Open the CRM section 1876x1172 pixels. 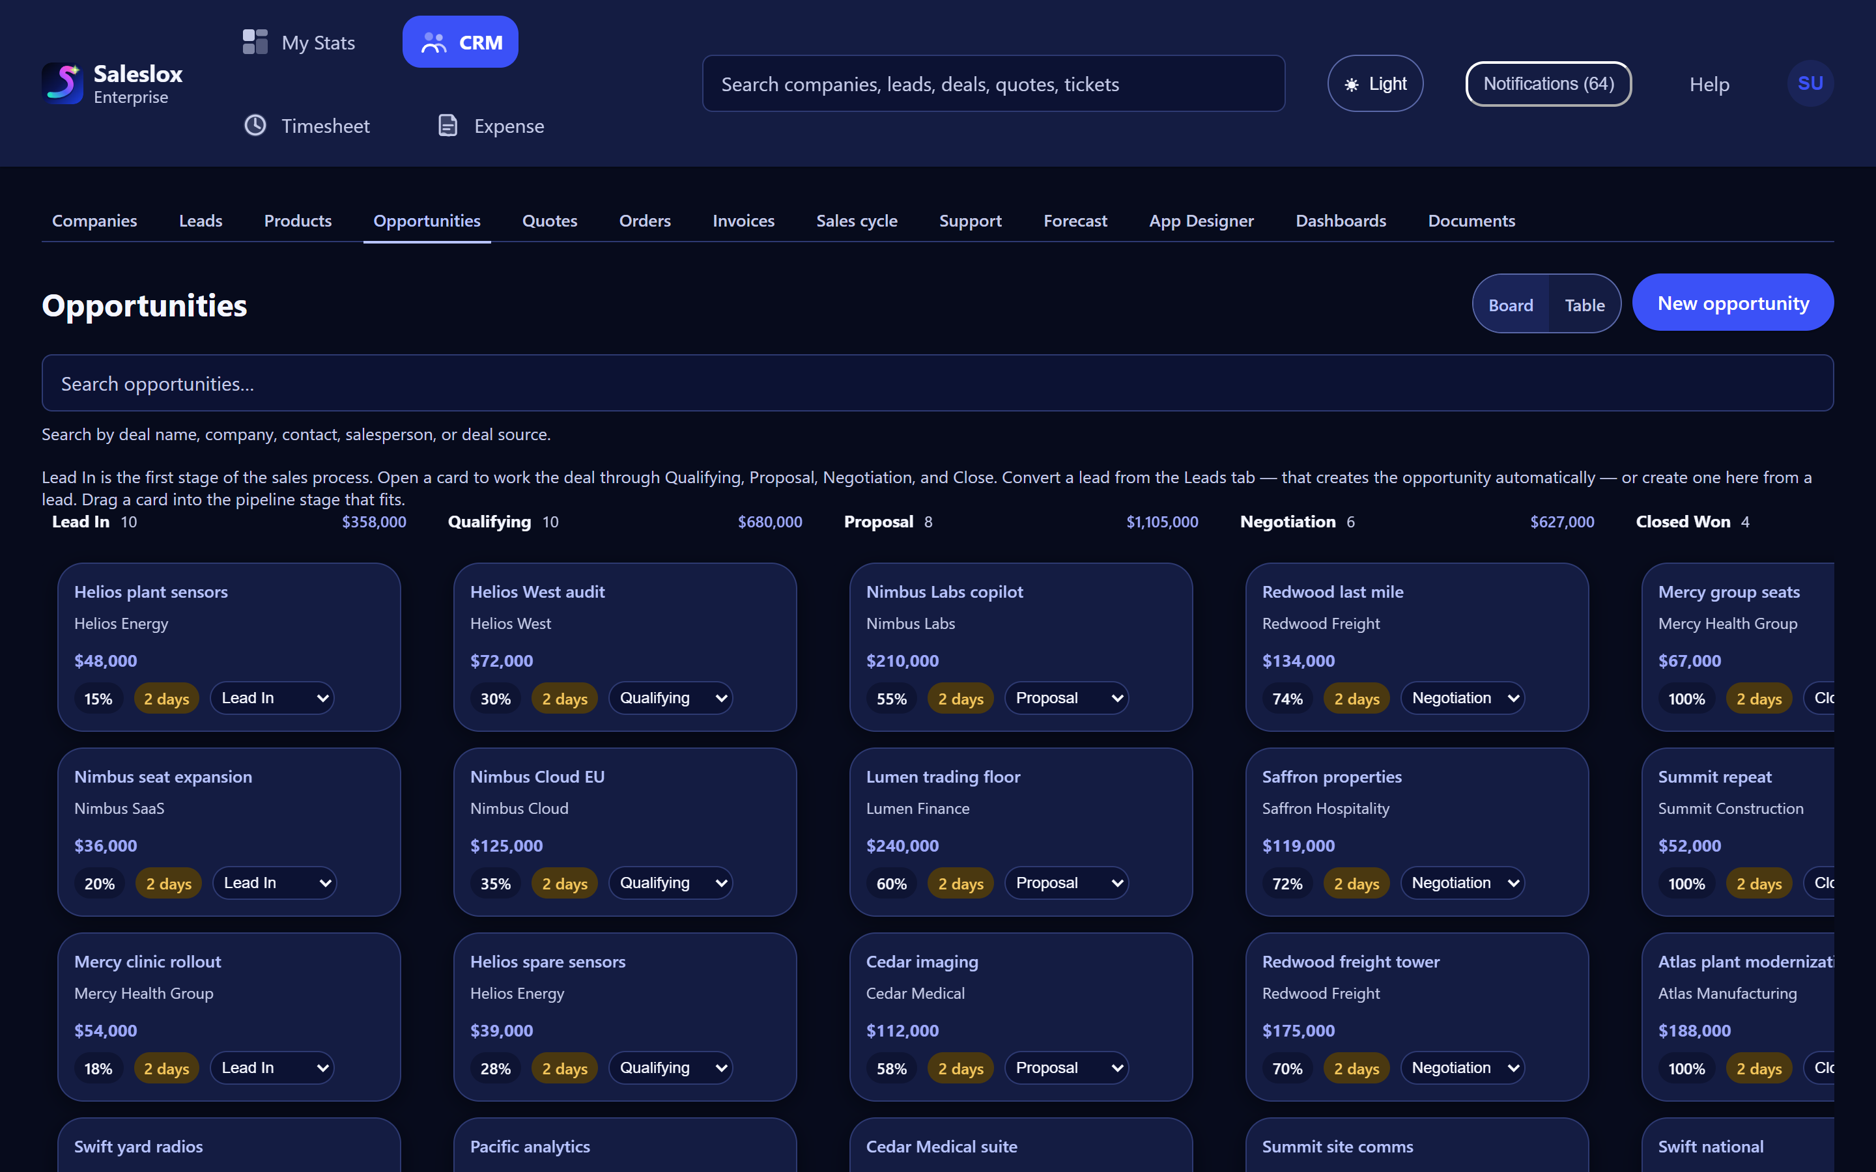click(x=461, y=42)
